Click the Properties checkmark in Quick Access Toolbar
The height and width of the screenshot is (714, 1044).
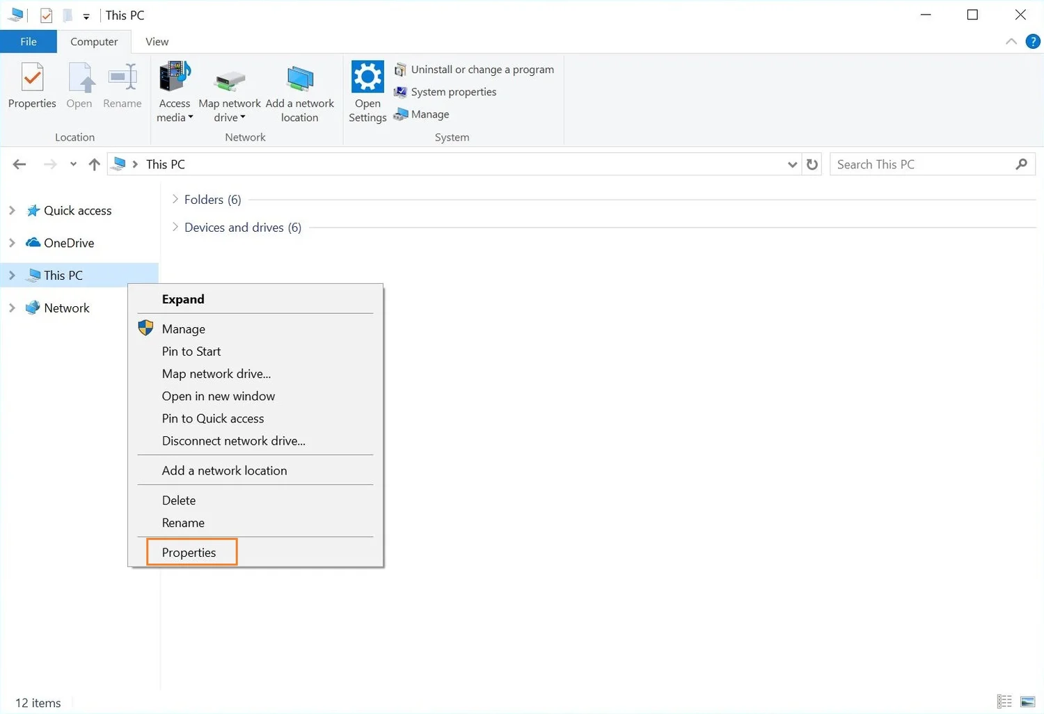(46, 15)
